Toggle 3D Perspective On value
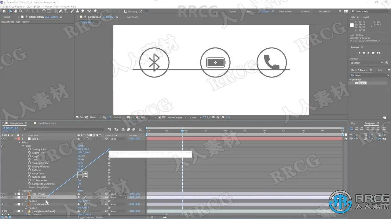Image resolution: width=391 pixels, height=219 pixels. point(79,180)
